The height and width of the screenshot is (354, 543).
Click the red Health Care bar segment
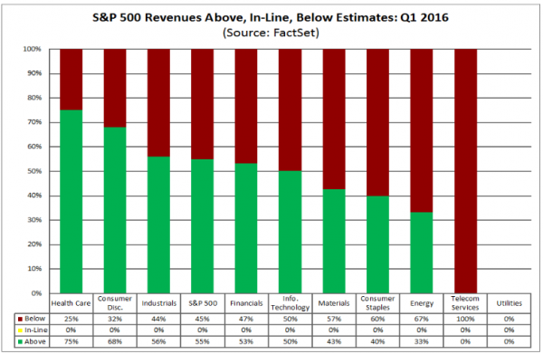pos(71,80)
